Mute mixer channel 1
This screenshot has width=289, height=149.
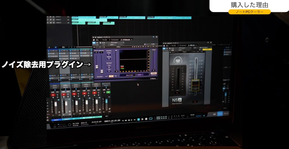point(53,95)
